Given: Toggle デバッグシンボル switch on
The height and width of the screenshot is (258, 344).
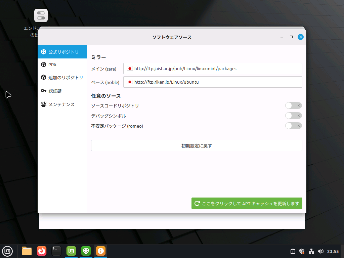Looking at the screenshot, I should (x=293, y=116).
